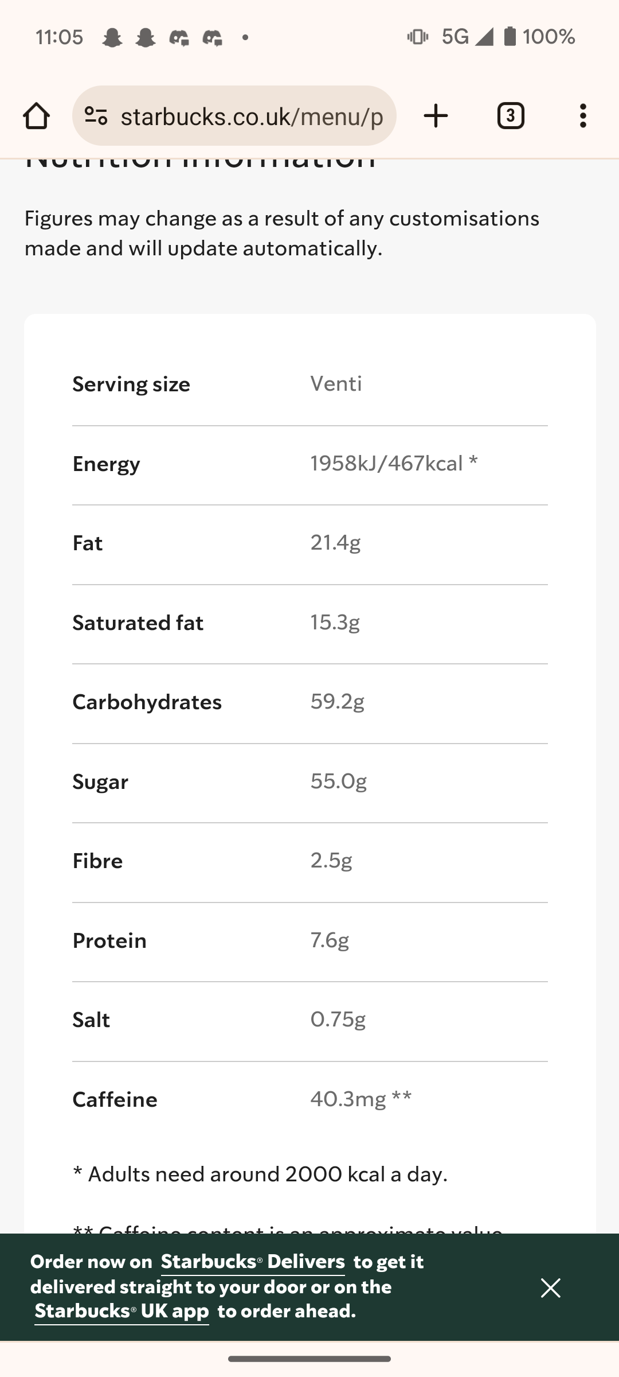Image resolution: width=619 pixels, height=1377 pixels.
Task: Tap the browser home icon
Action: coord(36,116)
